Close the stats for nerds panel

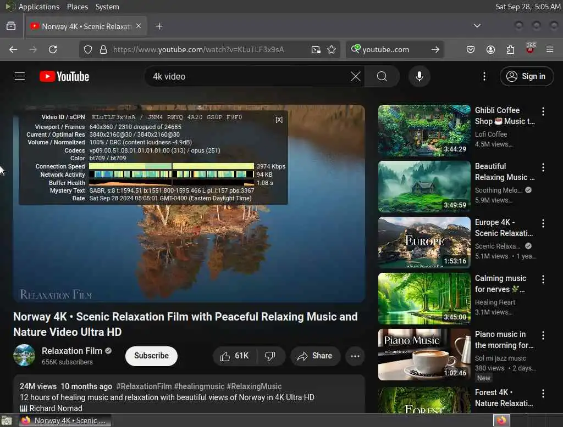(x=279, y=120)
